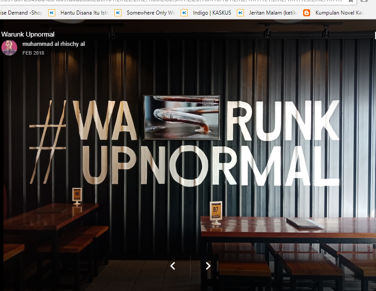Click the FEB 2018 date label
The height and width of the screenshot is (291, 376).
point(33,52)
